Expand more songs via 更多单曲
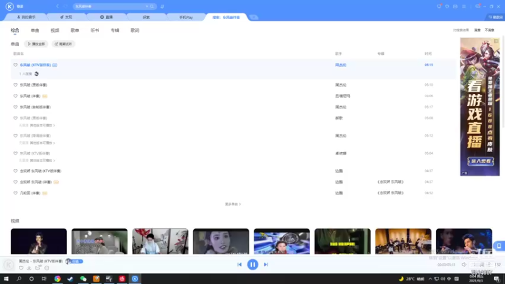505x284 pixels. coord(233,204)
